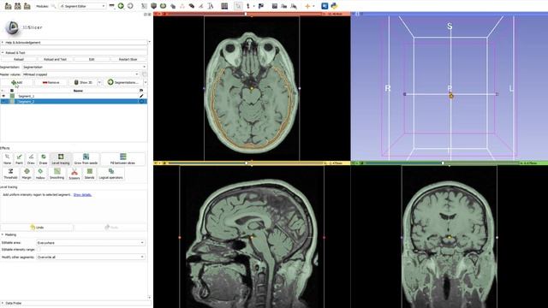Click the Save Data toolbar icon
Image resolution: width=548 pixels, height=308 pixels.
(x=27, y=6)
